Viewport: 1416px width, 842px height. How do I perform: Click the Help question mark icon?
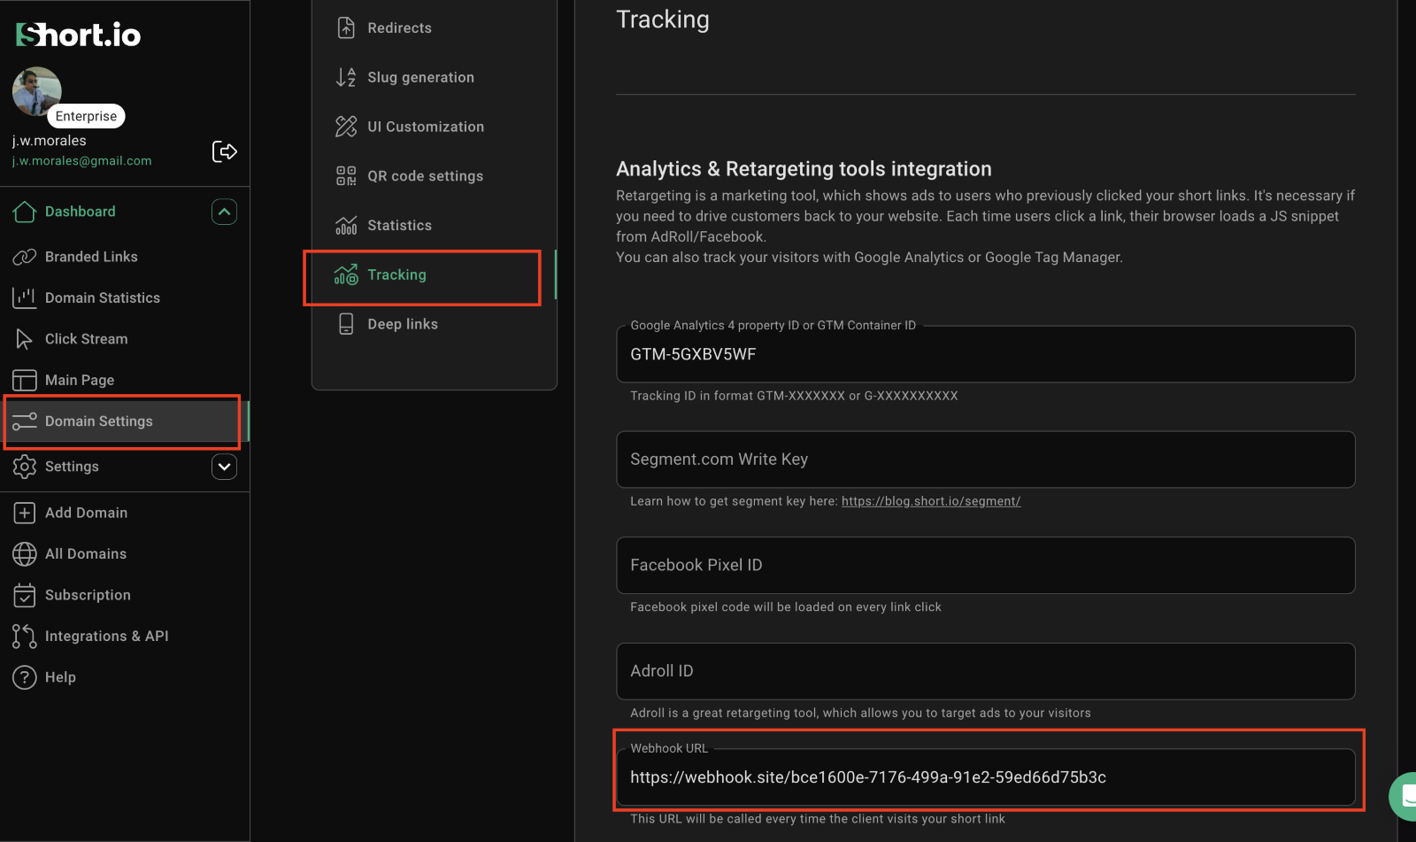(x=25, y=677)
